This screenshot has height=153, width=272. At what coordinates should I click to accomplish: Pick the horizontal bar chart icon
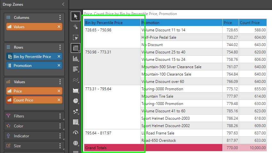tap(76, 69)
